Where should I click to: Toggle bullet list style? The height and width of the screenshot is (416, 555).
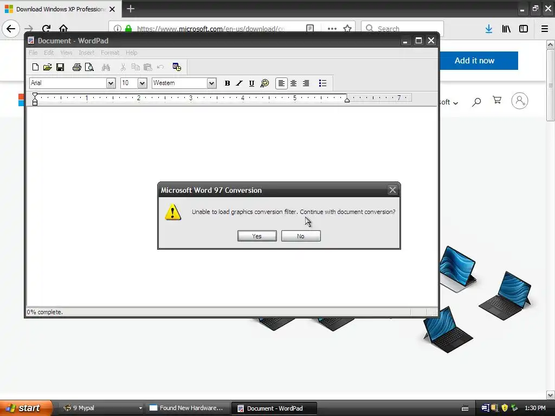coord(322,83)
